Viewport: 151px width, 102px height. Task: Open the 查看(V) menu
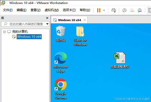pos(36,10)
